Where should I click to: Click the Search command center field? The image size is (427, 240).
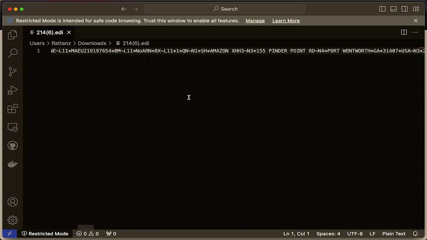(x=225, y=9)
